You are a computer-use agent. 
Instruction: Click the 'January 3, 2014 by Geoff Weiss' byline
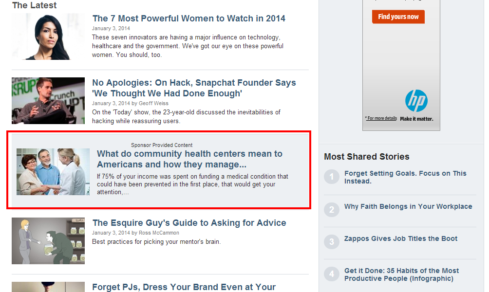pyautogui.click(x=130, y=103)
